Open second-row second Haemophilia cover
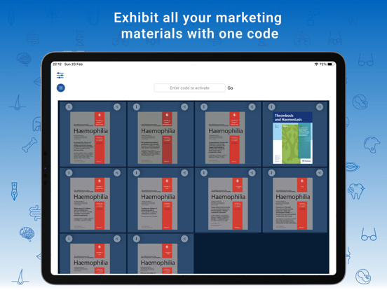The image size is (387, 290). pyautogui.click(x=158, y=204)
